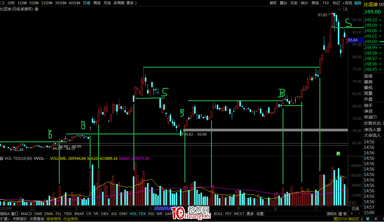
Task: Switch indicator to CR
Action: click(89, 214)
